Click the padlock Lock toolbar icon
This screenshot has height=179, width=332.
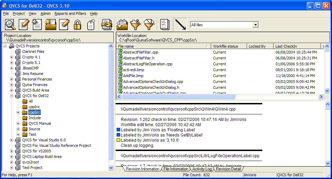tap(78, 25)
